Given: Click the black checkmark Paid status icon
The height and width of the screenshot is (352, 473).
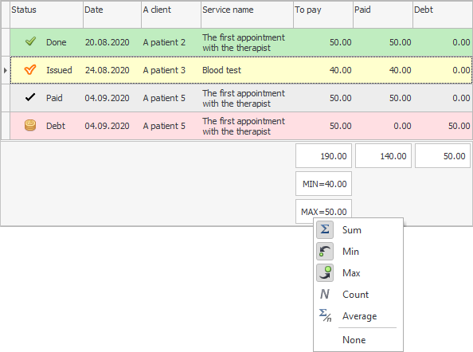Looking at the screenshot, I should coord(30,97).
